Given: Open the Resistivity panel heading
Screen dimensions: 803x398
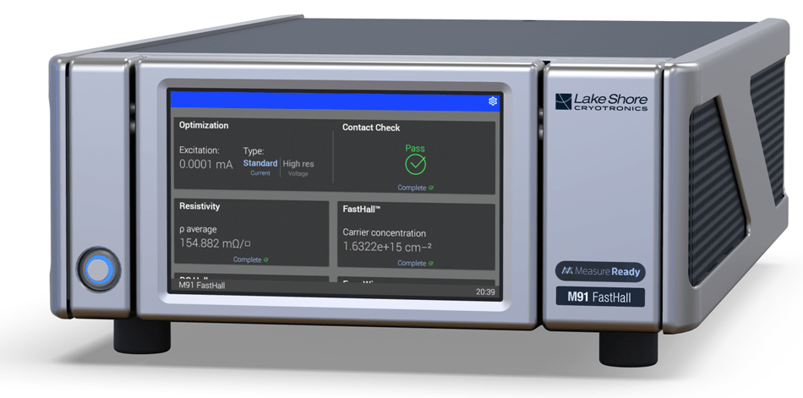Looking at the screenshot, I should [199, 206].
